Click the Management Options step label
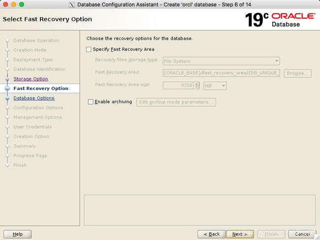 pyautogui.click(x=37, y=117)
